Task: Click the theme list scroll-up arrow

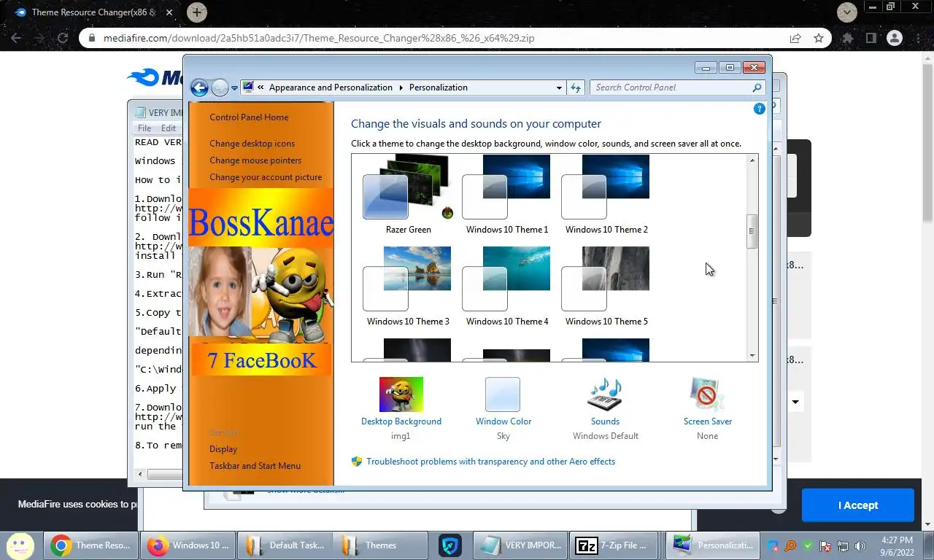Action: (x=752, y=160)
